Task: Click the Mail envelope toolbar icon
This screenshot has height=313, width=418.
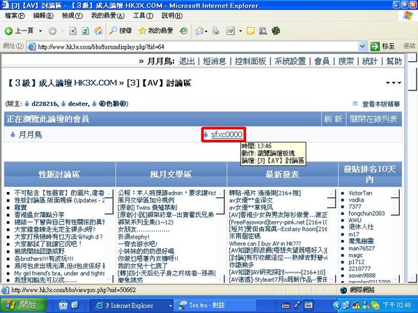Action: pyautogui.click(x=200, y=31)
